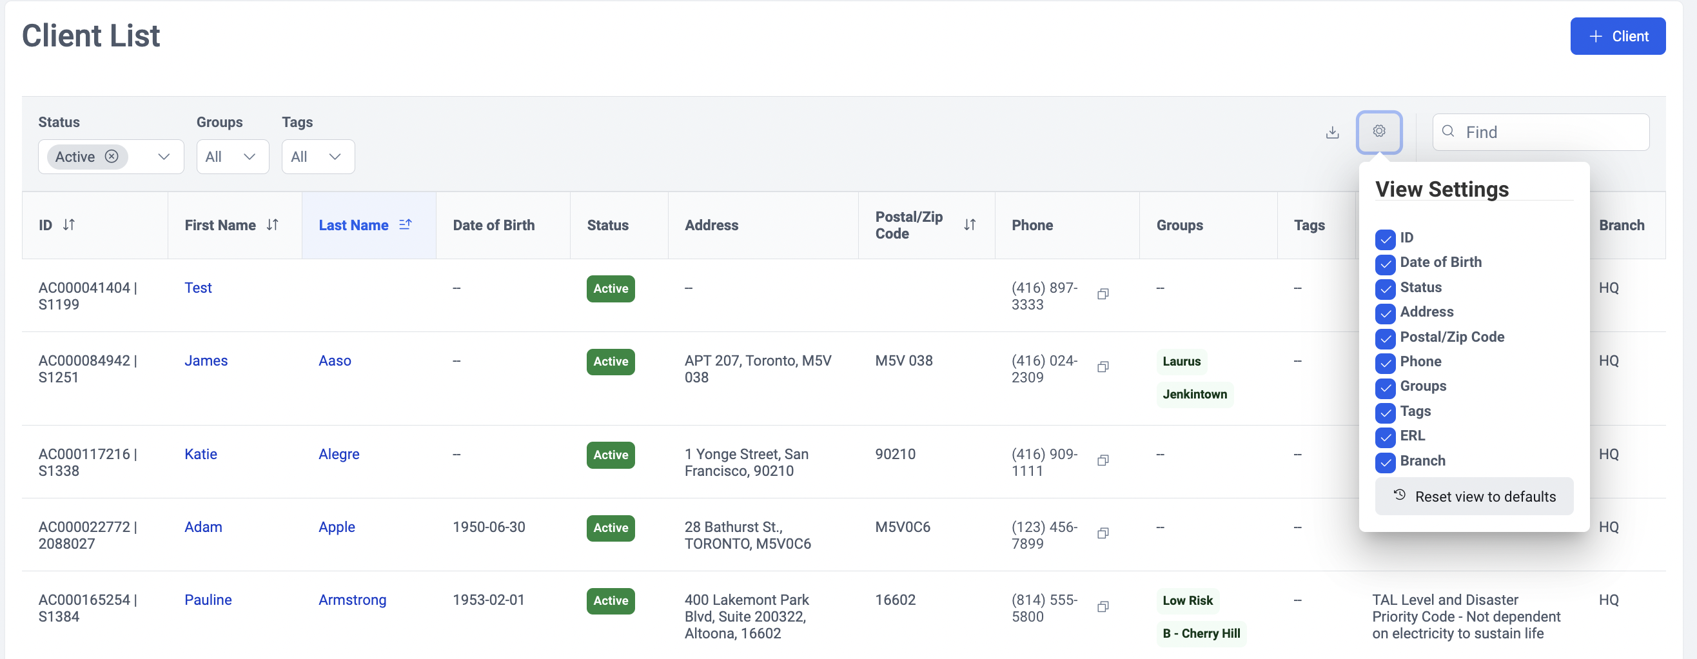Click the Address column header
Screen dimensions: 1697x659
point(711,226)
